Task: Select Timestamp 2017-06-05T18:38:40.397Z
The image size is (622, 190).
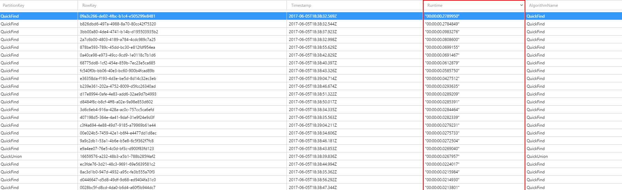Action: [313, 63]
